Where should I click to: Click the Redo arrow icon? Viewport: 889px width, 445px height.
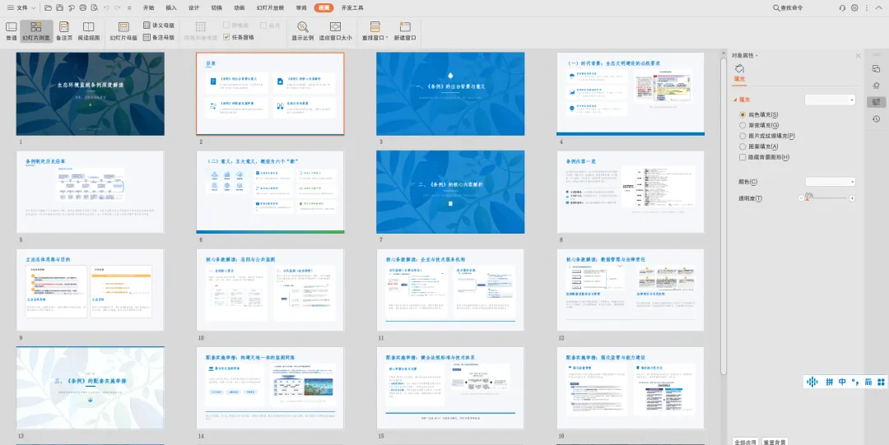click(117, 8)
